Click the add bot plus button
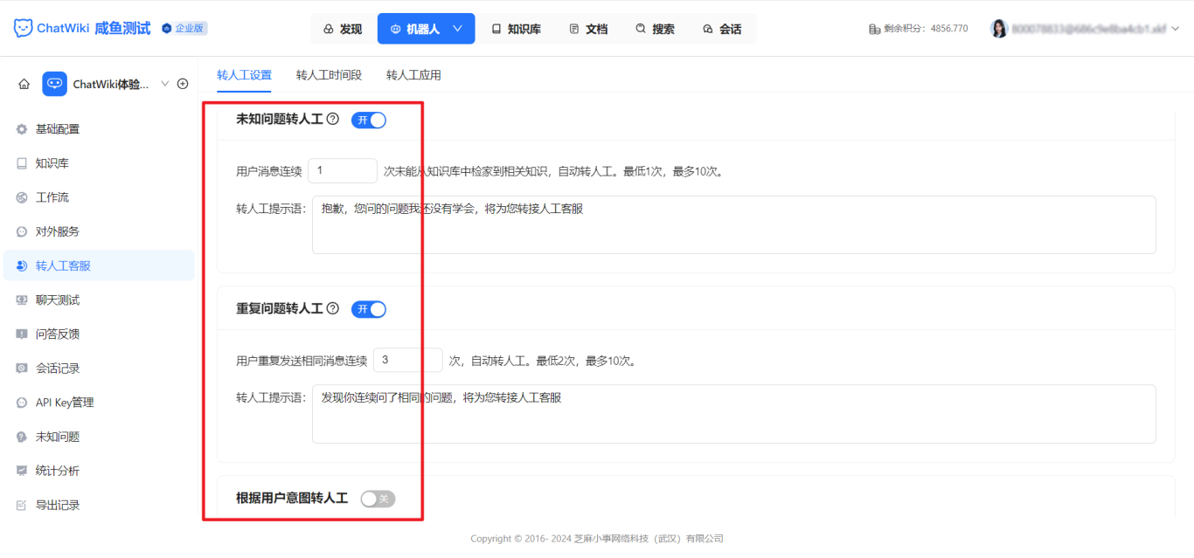1194x558 pixels. tap(182, 83)
